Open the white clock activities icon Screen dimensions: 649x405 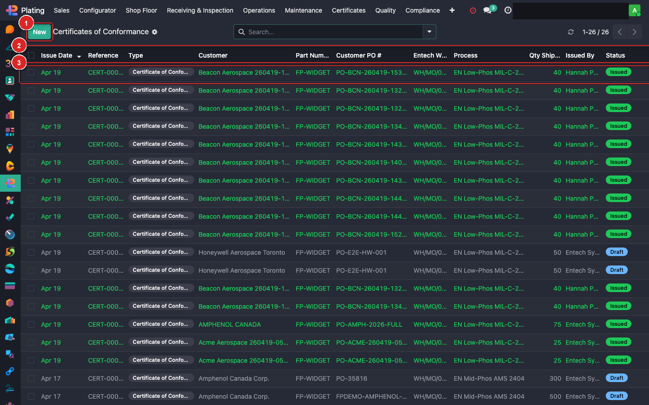508,10
